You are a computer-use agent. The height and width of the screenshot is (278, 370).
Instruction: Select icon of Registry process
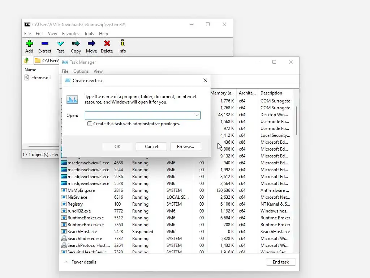(x=64, y=204)
